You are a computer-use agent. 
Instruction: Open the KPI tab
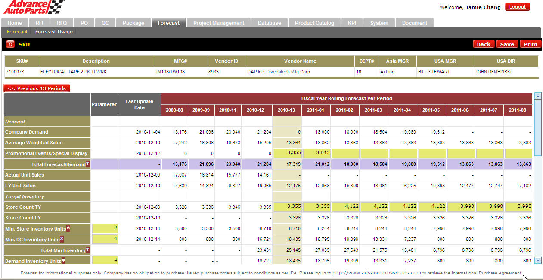click(x=352, y=23)
